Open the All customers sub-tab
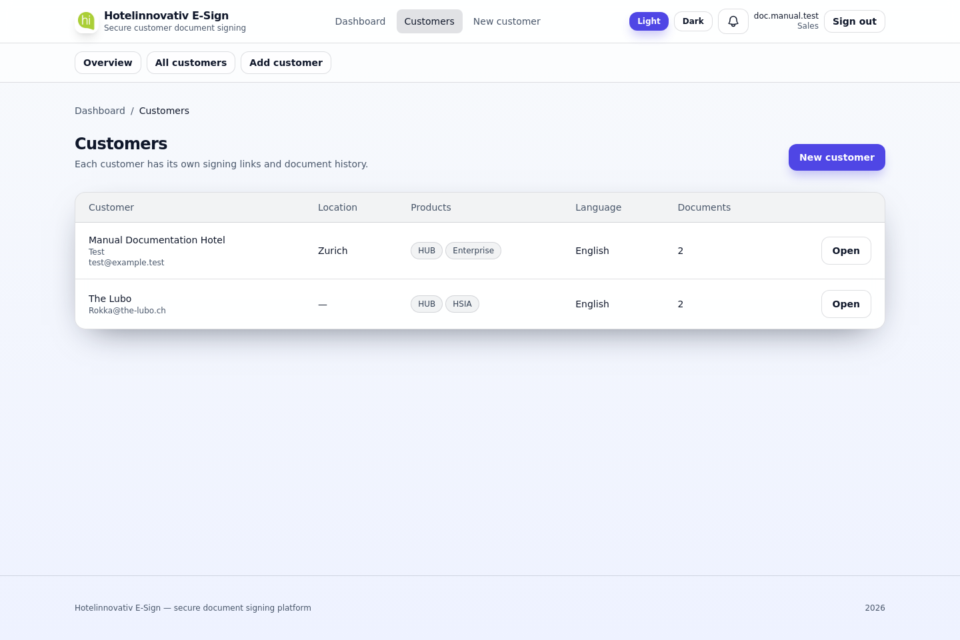Image resolution: width=960 pixels, height=640 pixels. tap(191, 63)
